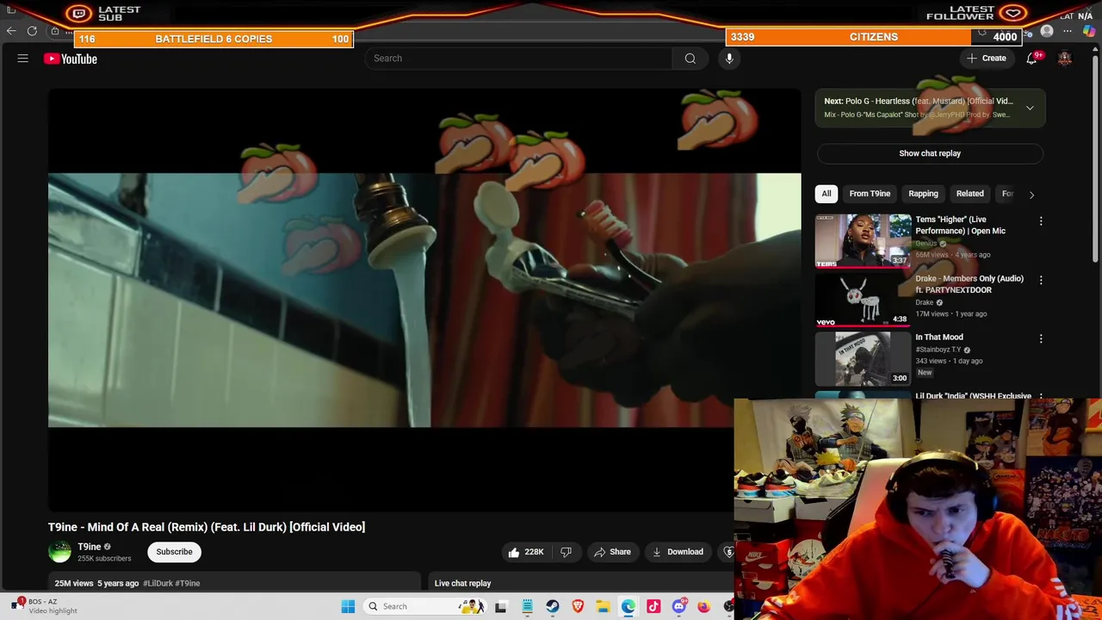Viewport: 1102px width, 620px height.
Task: Open the Windows Start menu
Action: [x=348, y=606]
